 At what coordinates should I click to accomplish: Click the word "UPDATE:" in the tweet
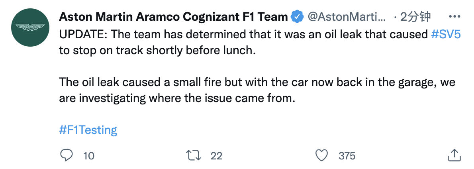(82, 35)
